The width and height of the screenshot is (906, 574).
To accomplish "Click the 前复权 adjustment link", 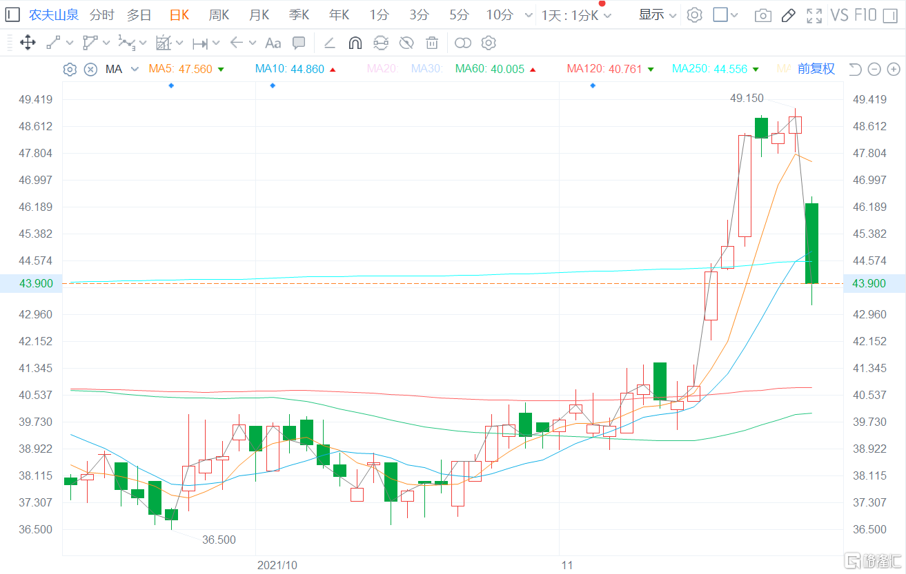I will click(x=816, y=69).
